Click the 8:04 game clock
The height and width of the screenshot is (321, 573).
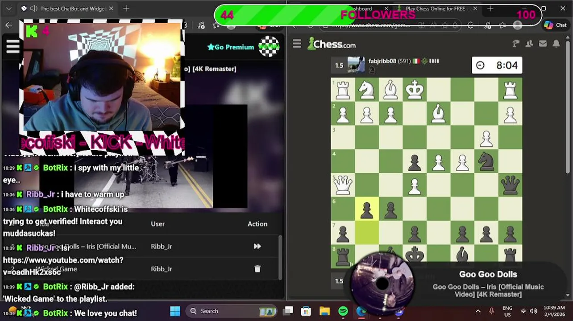(x=497, y=66)
